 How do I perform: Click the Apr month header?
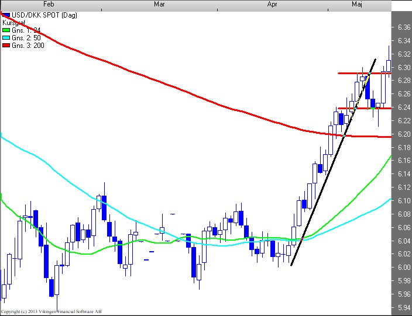272,4
